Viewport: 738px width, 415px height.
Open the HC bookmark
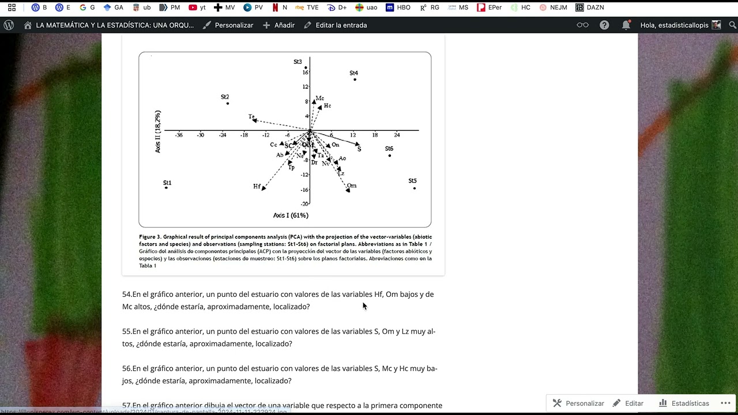click(x=520, y=7)
